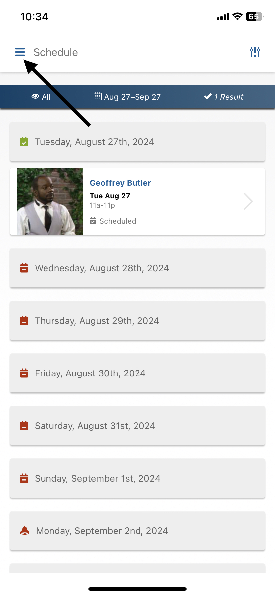Expand Sunday, September 1st, 2024 row
Image resolution: width=275 pixels, height=596 pixels.
(137, 478)
